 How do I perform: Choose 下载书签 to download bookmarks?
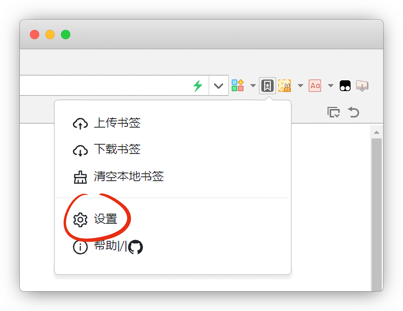click(117, 150)
